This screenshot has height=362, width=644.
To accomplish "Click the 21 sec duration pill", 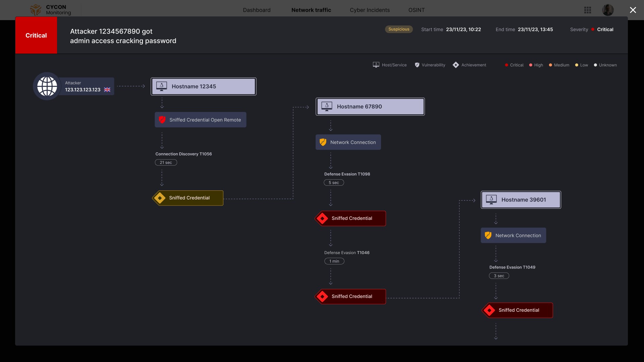I will click(x=166, y=163).
